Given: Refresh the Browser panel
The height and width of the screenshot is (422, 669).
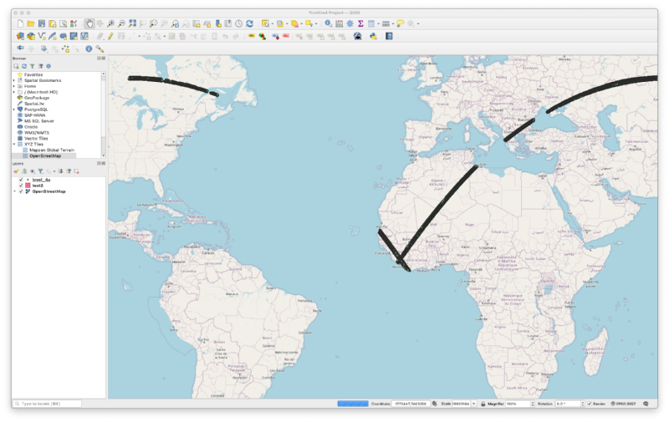Looking at the screenshot, I should pyautogui.click(x=24, y=66).
